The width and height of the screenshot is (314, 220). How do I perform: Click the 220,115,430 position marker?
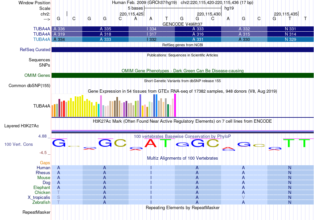coord(209,14)
